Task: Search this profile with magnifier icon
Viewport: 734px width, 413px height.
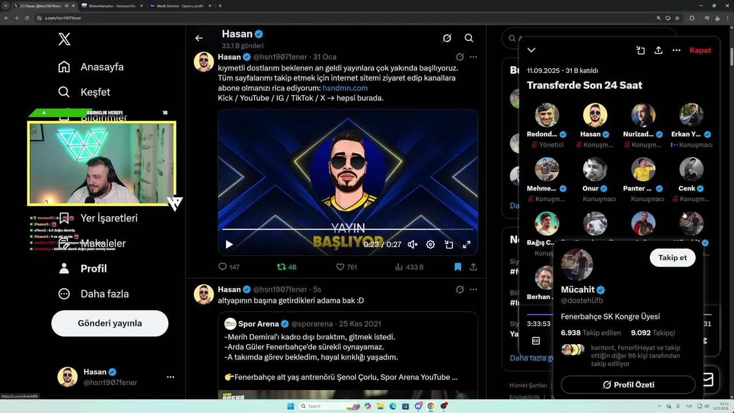Action: pos(469,38)
